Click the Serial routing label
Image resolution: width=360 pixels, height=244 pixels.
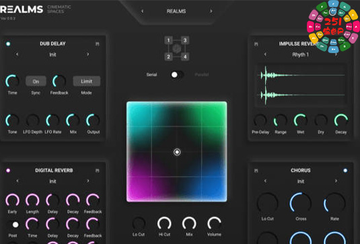151,75
